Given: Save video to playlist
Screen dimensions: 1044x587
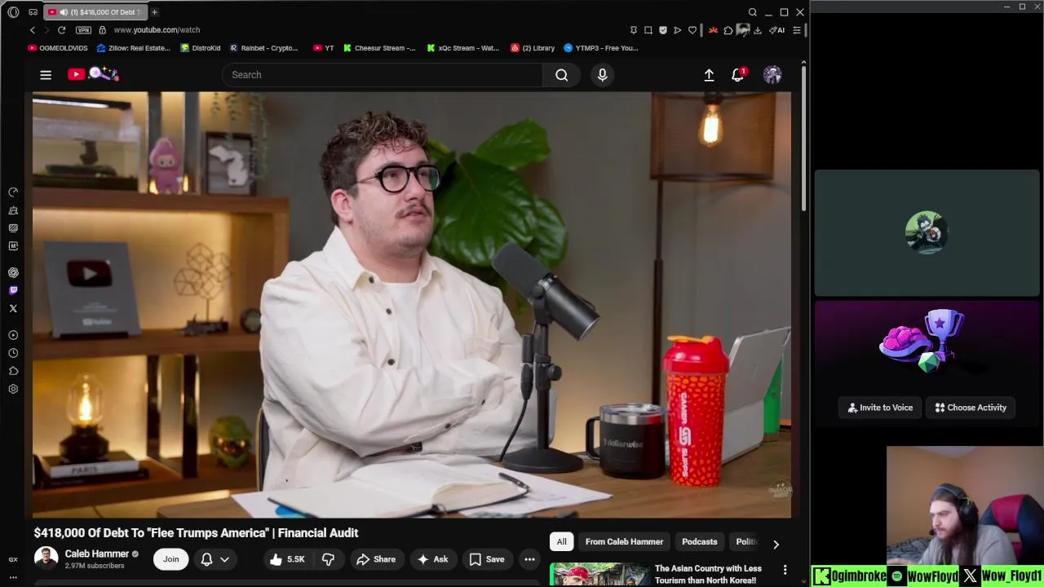Looking at the screenshot, I should pos(486,559).
